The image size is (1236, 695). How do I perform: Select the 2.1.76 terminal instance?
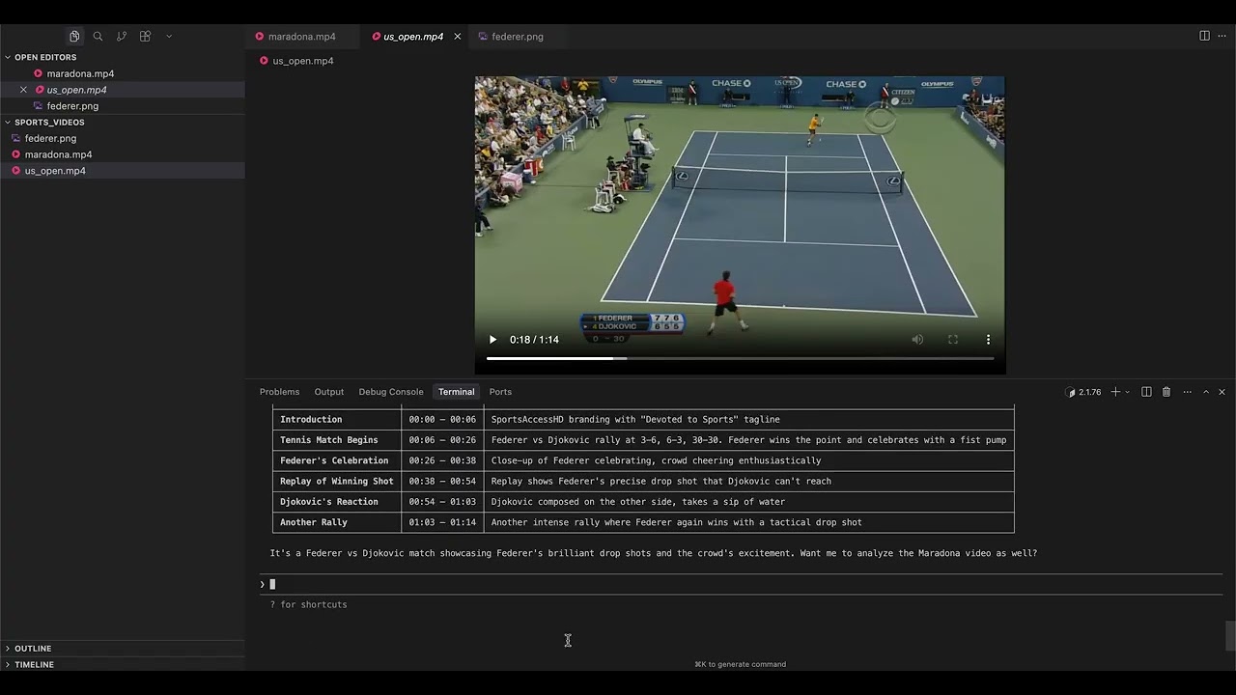(x=1083, y=392)
